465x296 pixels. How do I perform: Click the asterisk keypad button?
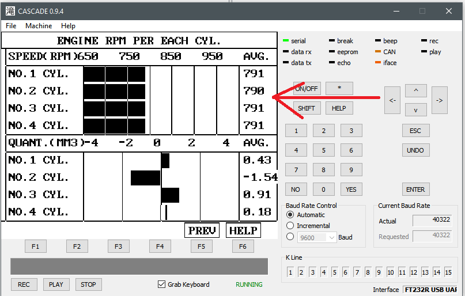[339, 89]
